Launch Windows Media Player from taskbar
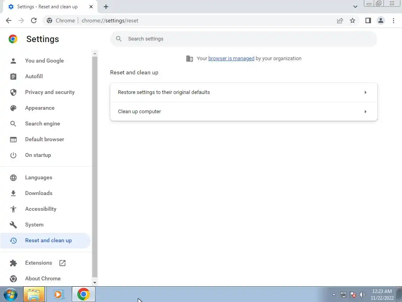402x302 pixels. coord(58,294)
